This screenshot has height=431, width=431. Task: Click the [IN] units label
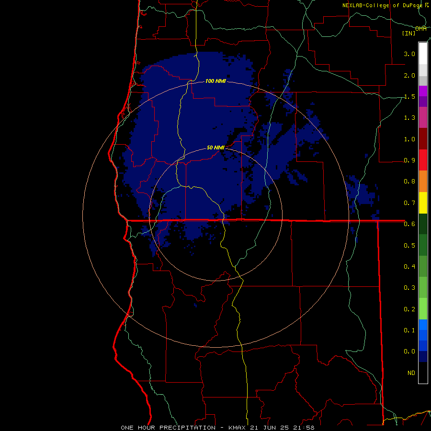409,33
